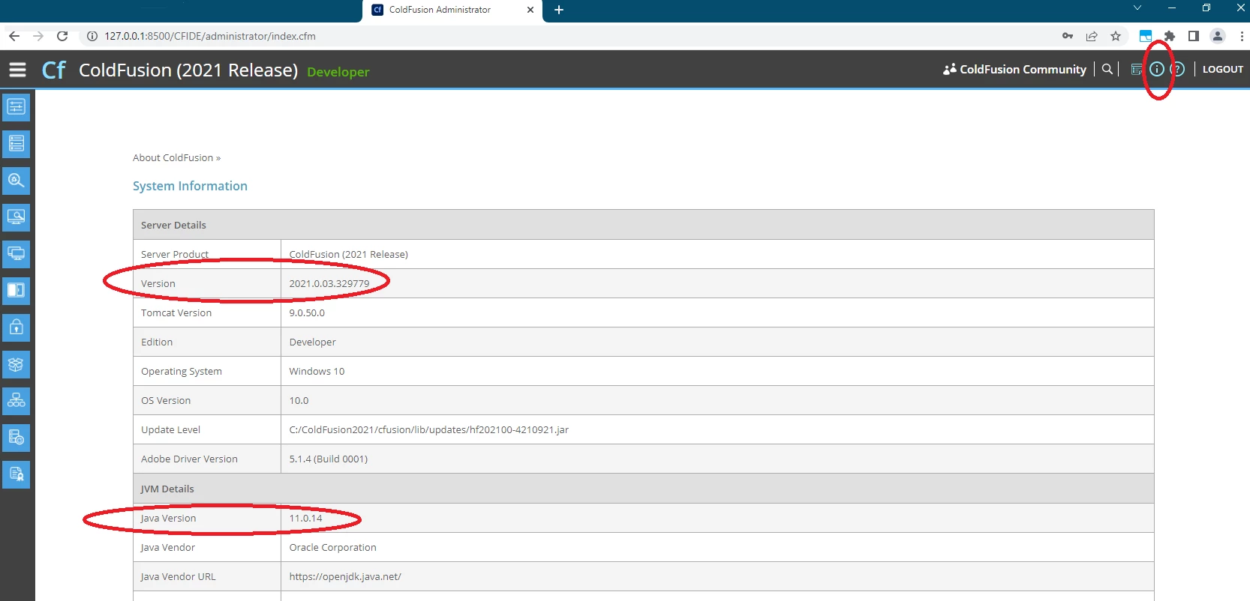Click the System Information heading
1250x601 pixels.
tap(190, 186)
